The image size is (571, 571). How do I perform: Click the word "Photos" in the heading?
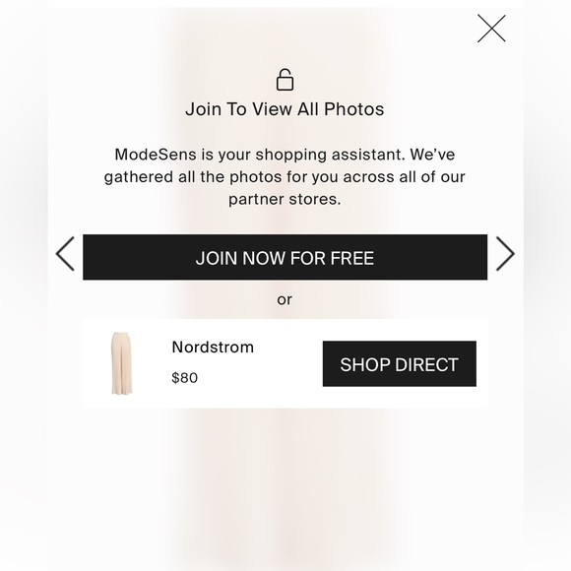(x=354, y=109)
